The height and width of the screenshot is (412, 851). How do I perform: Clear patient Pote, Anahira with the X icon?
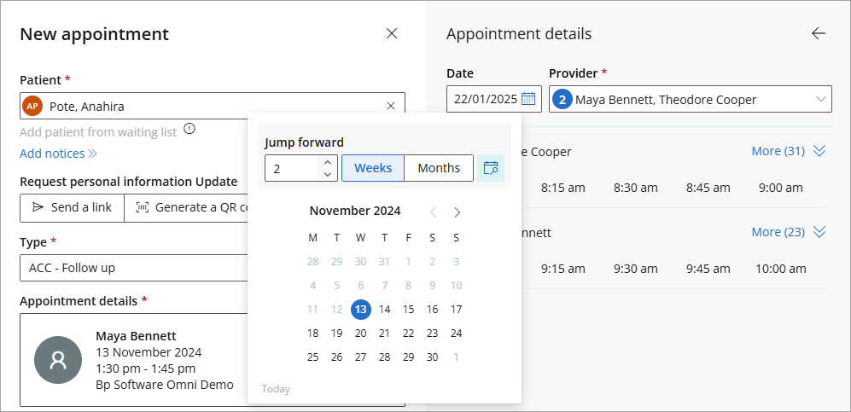pyautogui.click(x=391, y=106)
